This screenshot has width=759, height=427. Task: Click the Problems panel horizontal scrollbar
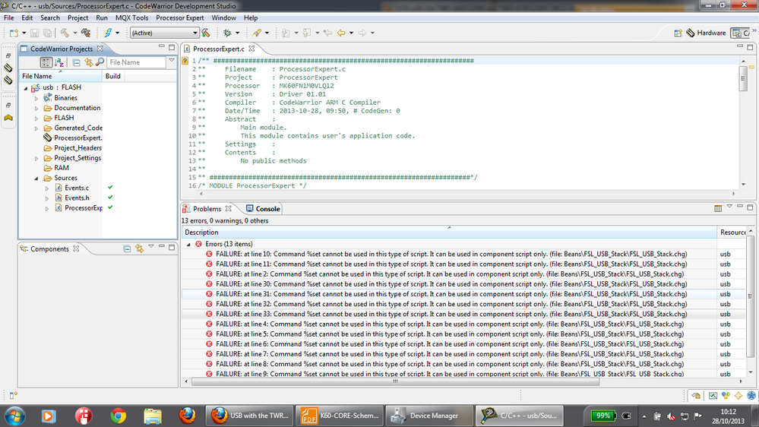click(396, 381)
